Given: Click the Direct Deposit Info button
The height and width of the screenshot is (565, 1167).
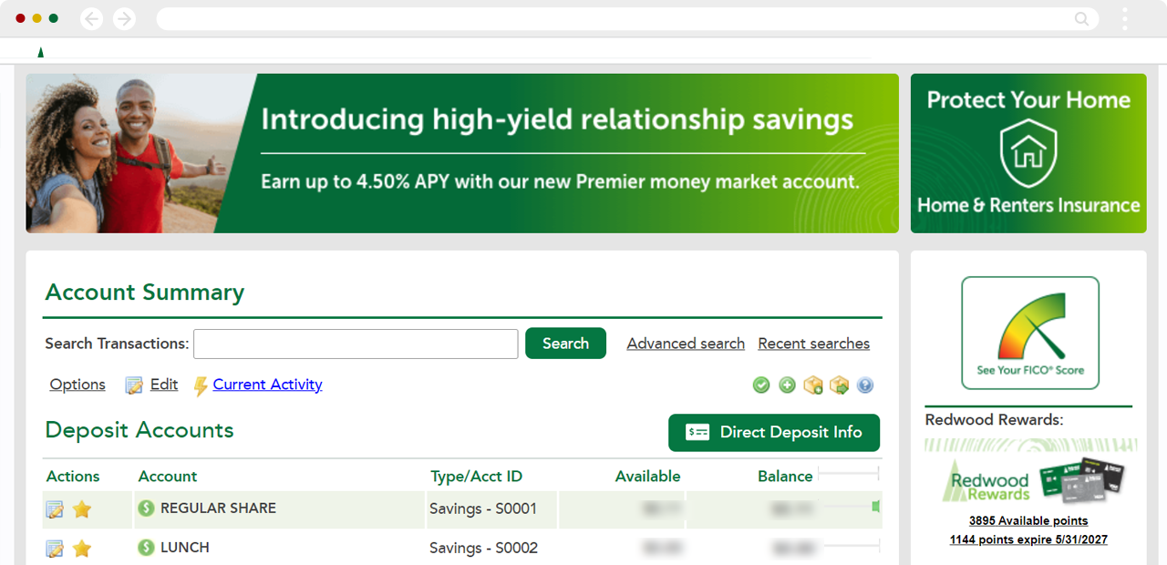Looking at the screenshot, I should (774, 433).
